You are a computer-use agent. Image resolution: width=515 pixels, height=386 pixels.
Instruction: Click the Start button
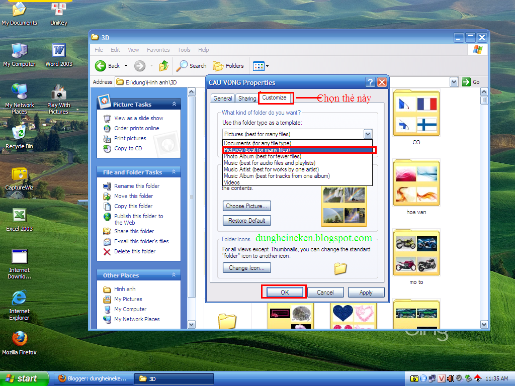(x=23, y=379)
